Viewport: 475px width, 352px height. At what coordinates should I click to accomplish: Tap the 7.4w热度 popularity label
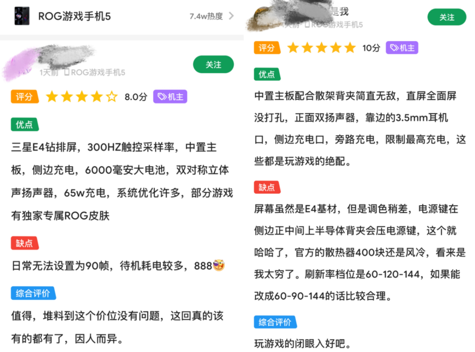(x=206, y=16)
